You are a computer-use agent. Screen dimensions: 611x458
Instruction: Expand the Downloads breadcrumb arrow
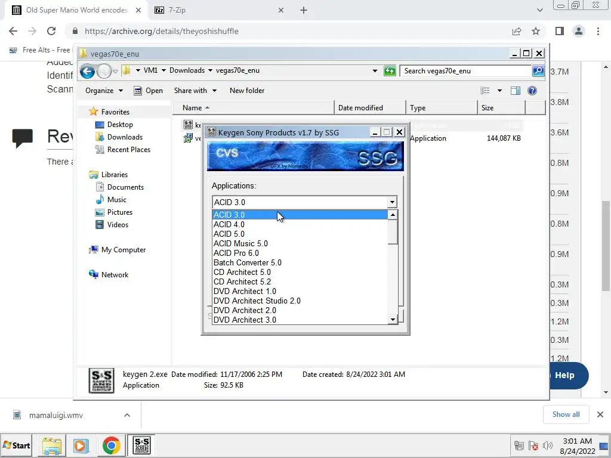point(210,70)
